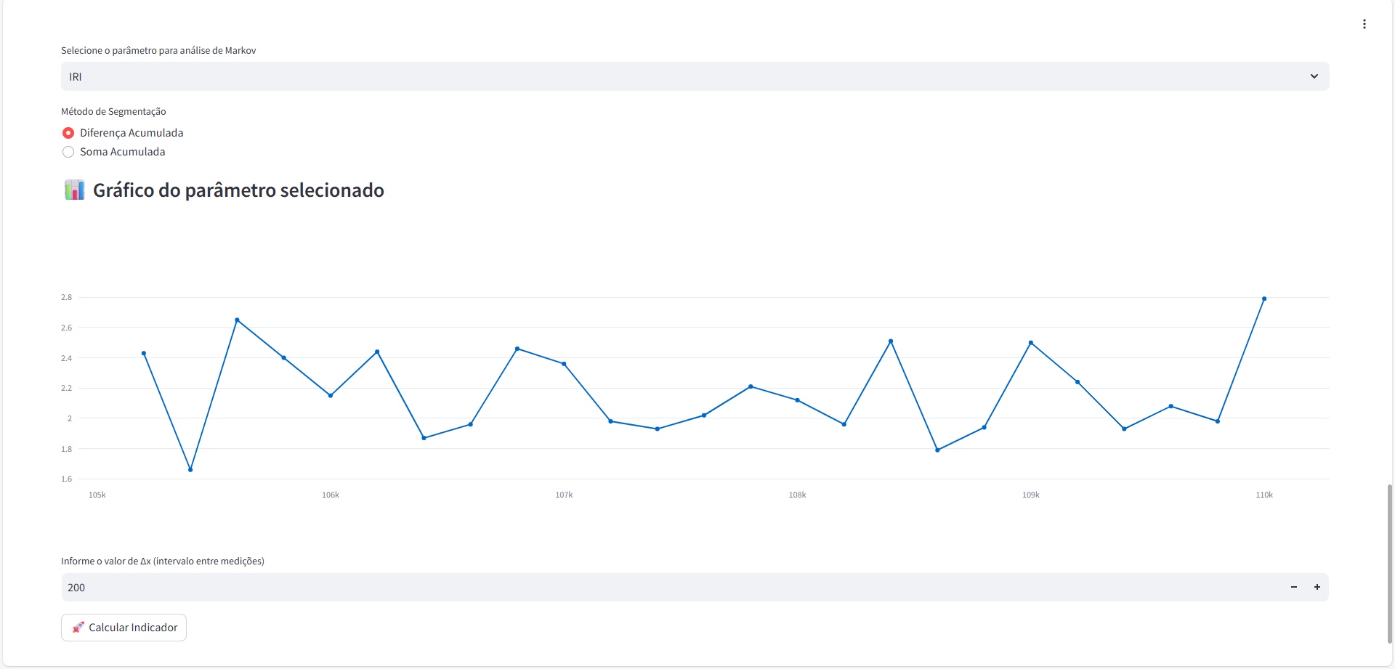
Task: Click the highest data point near 110k
Action: [x=1264, y=299]
